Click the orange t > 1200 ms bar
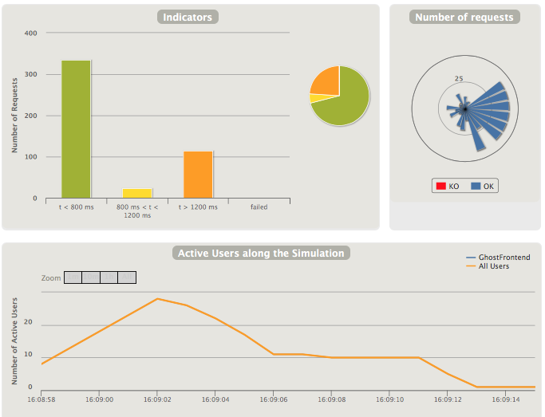The image size is (545, 417). [198, 174]
